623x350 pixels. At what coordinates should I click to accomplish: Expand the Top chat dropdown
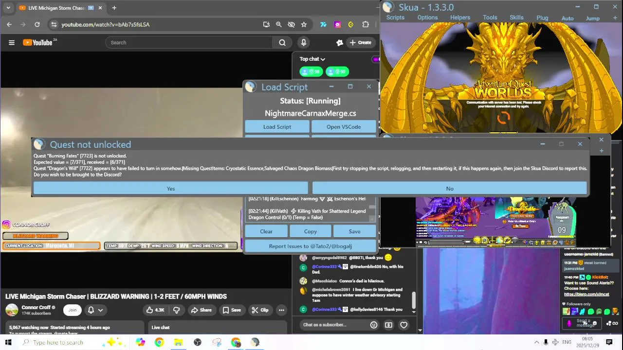[x=312, y=59]
